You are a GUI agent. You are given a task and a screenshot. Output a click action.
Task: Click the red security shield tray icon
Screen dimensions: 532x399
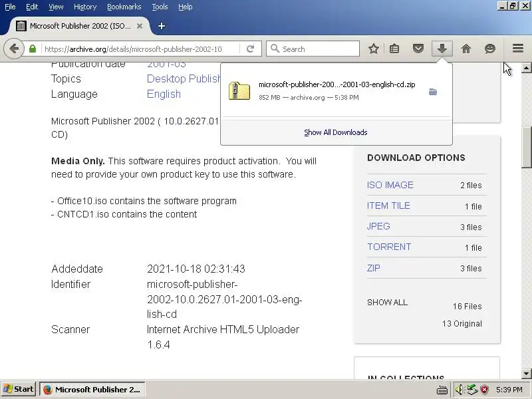pos(485,390)
